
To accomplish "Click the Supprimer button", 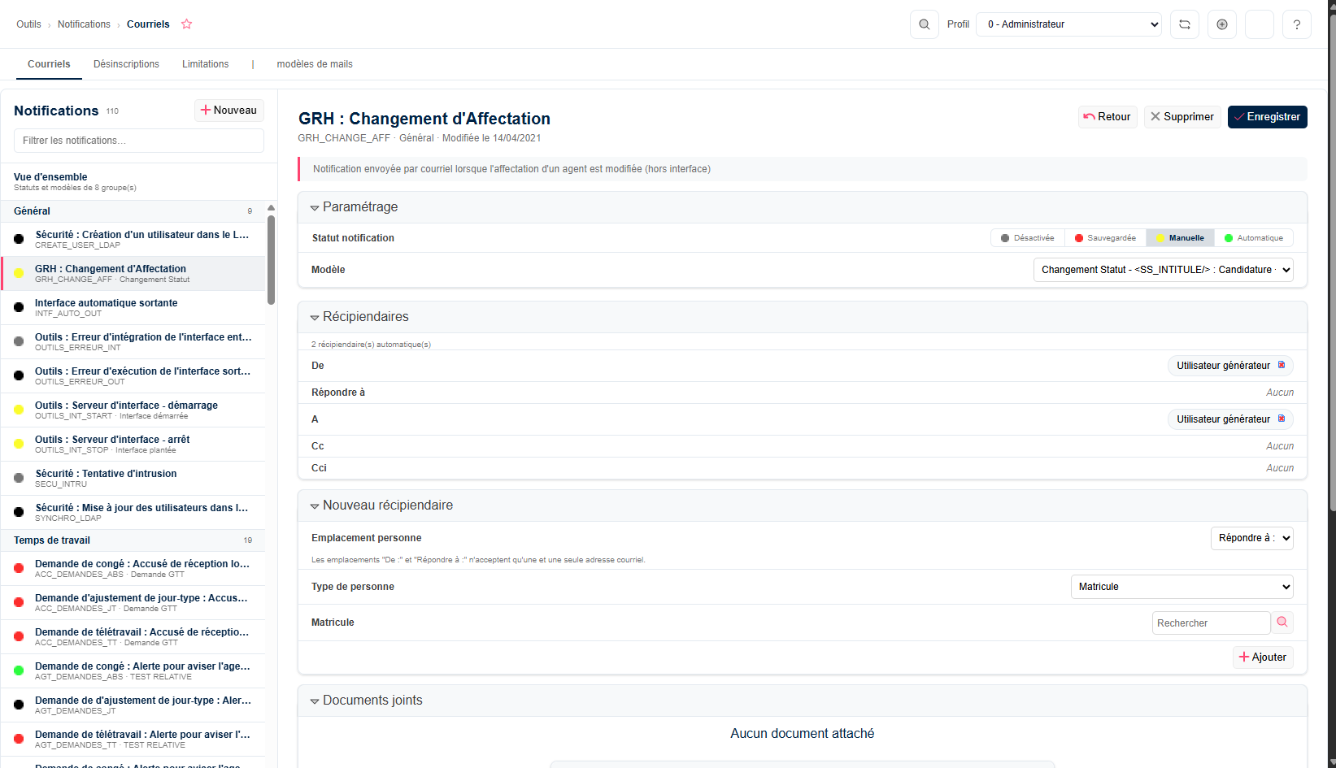I will point(1182,117).
